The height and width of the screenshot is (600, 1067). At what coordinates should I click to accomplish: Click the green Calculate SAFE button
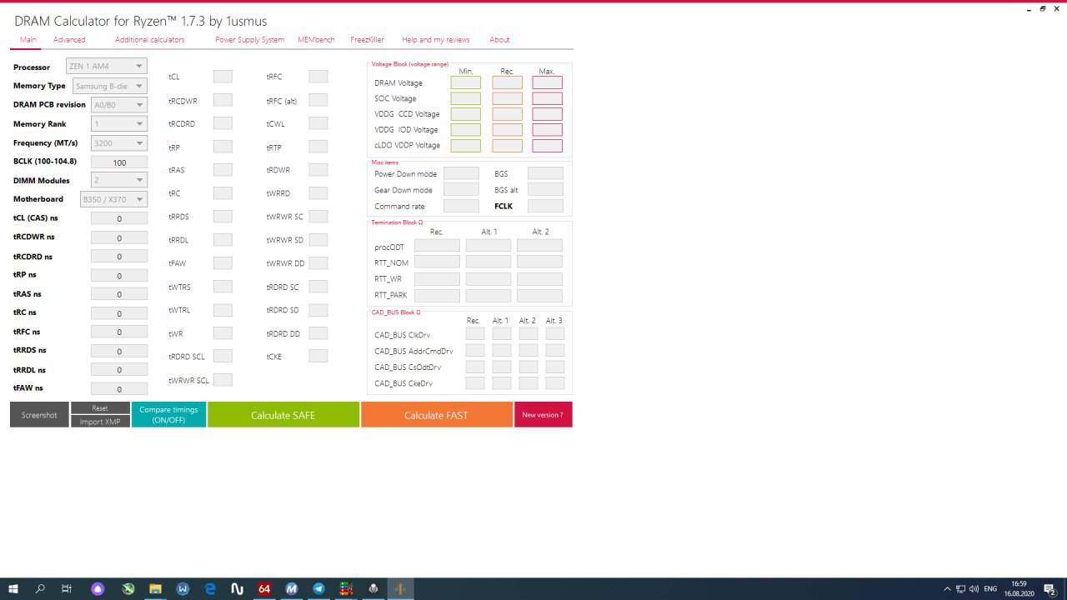[283, 415]
